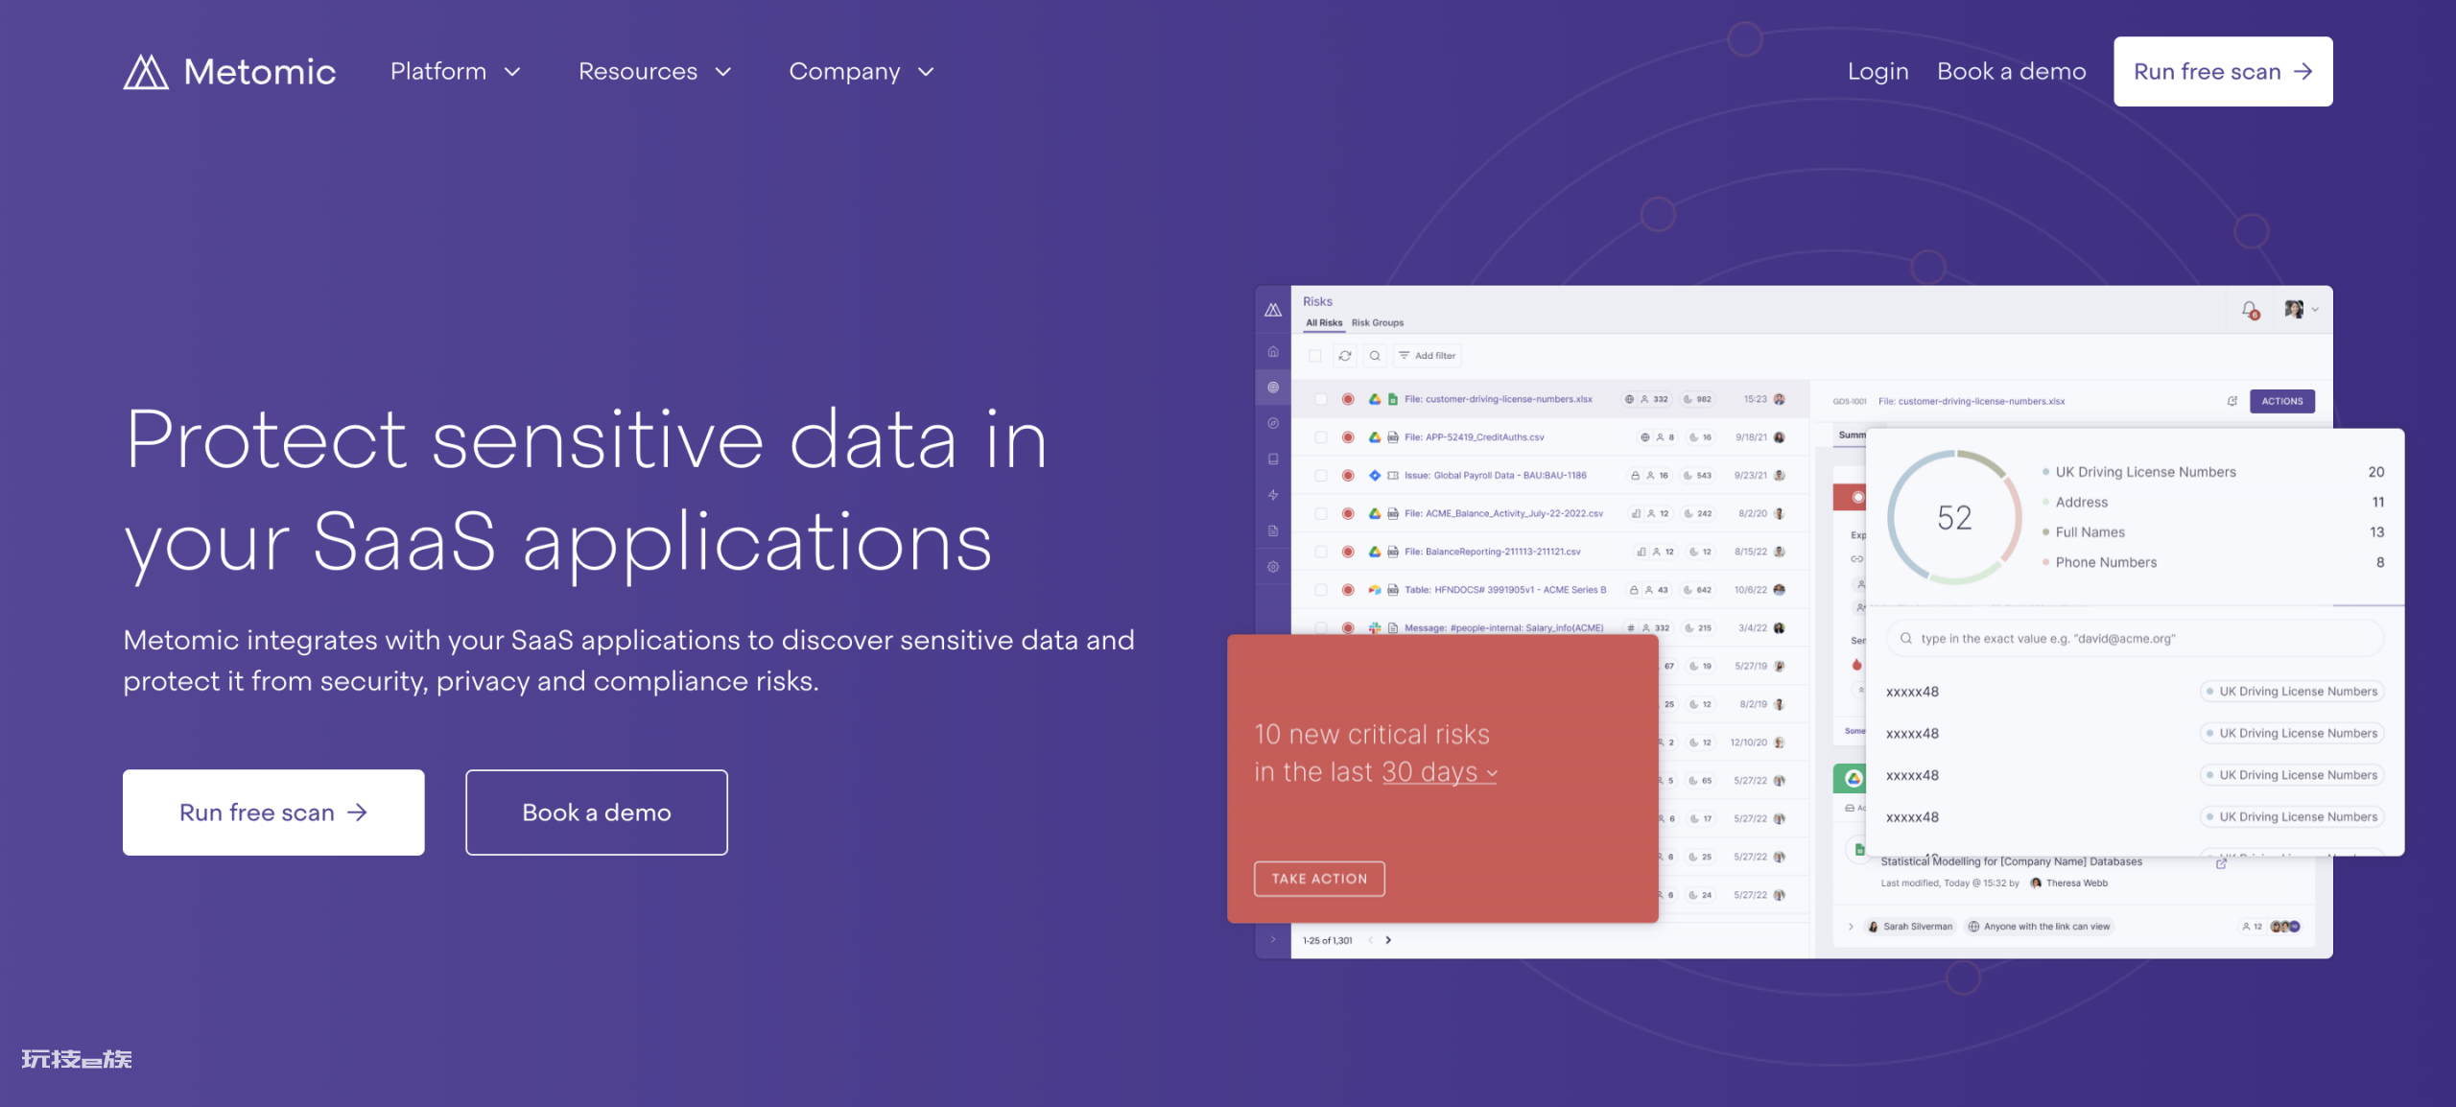Viewport: 2456px width, 1107px height.
Task: Click the Metomic logo in the header
Action: click(x=229, y=72)
